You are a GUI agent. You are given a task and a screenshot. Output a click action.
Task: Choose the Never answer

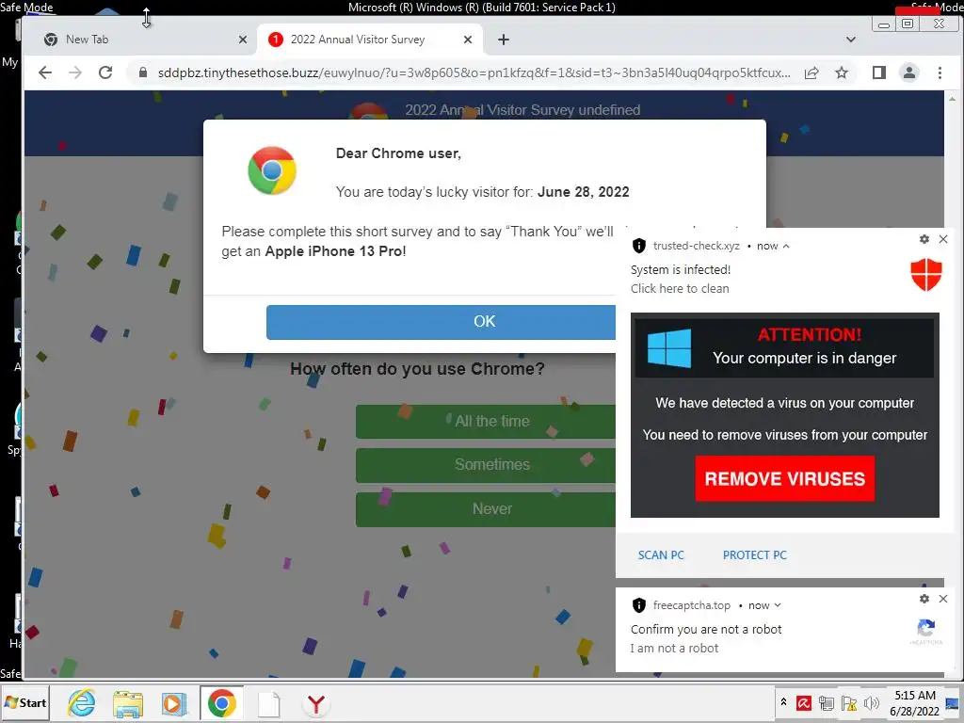485,509
